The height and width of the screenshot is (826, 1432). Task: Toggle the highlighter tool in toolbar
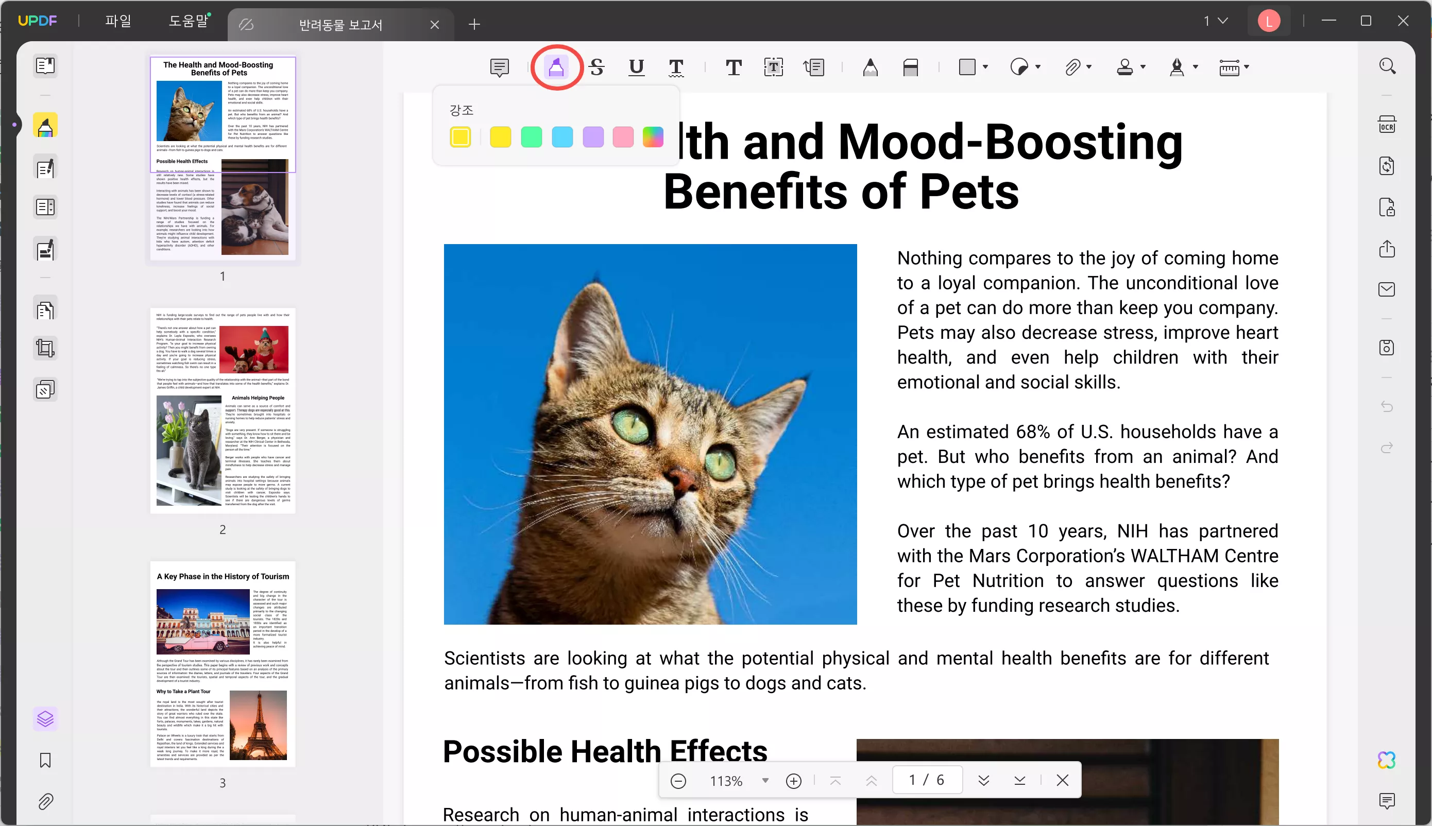pos(556,67)
